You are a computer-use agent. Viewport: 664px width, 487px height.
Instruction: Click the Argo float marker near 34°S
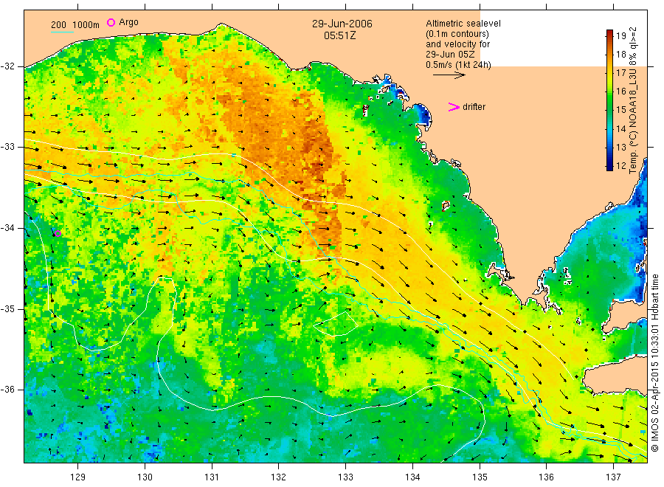click(x=58, y=233)
